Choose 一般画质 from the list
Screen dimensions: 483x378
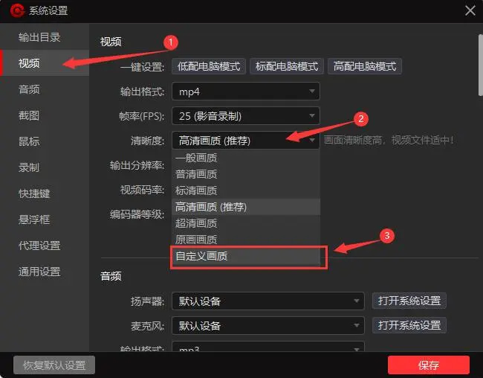coord(246,158)
